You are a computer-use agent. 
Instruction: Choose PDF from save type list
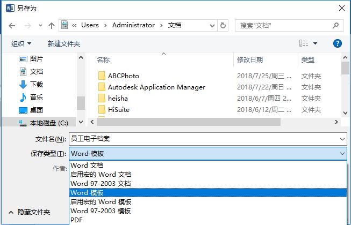77,219
